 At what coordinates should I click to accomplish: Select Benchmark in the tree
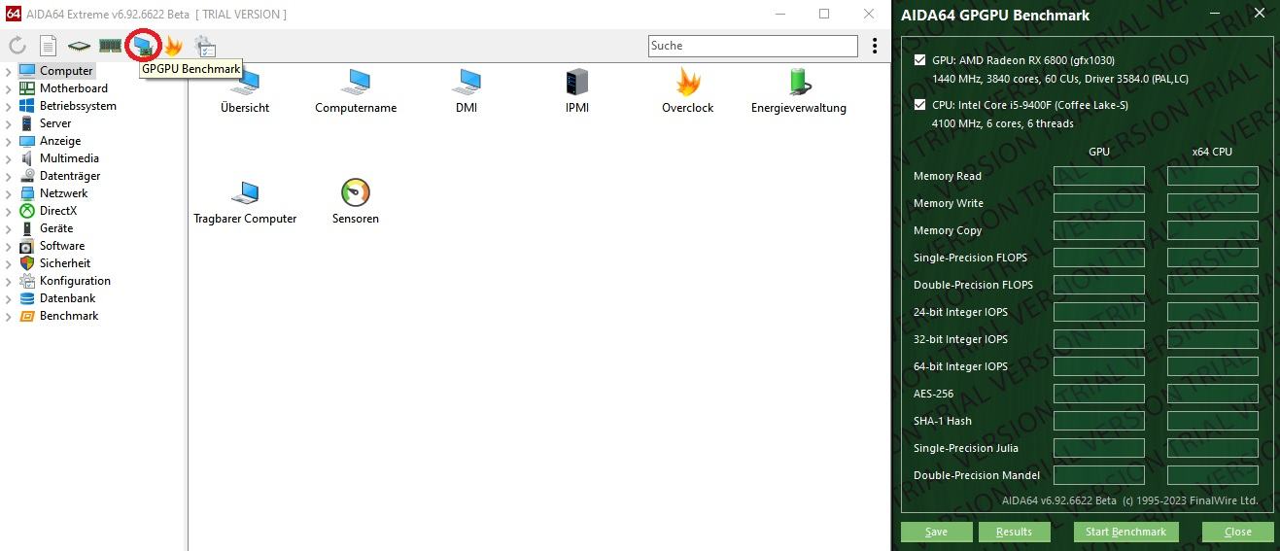click(x=69, y=316)
